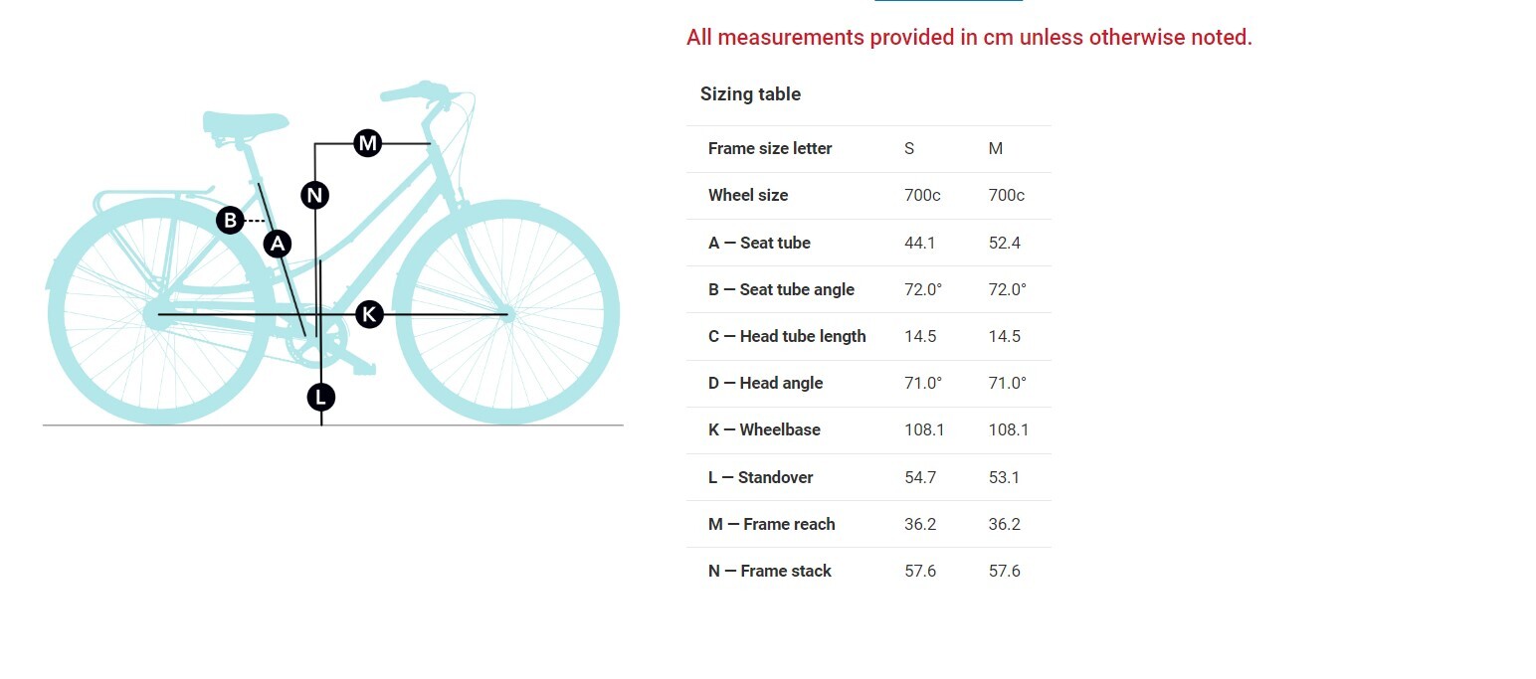Screen dimensions: 1536x679
Task: Click the front wheel of the bicycle
Action: click(506, 313)
